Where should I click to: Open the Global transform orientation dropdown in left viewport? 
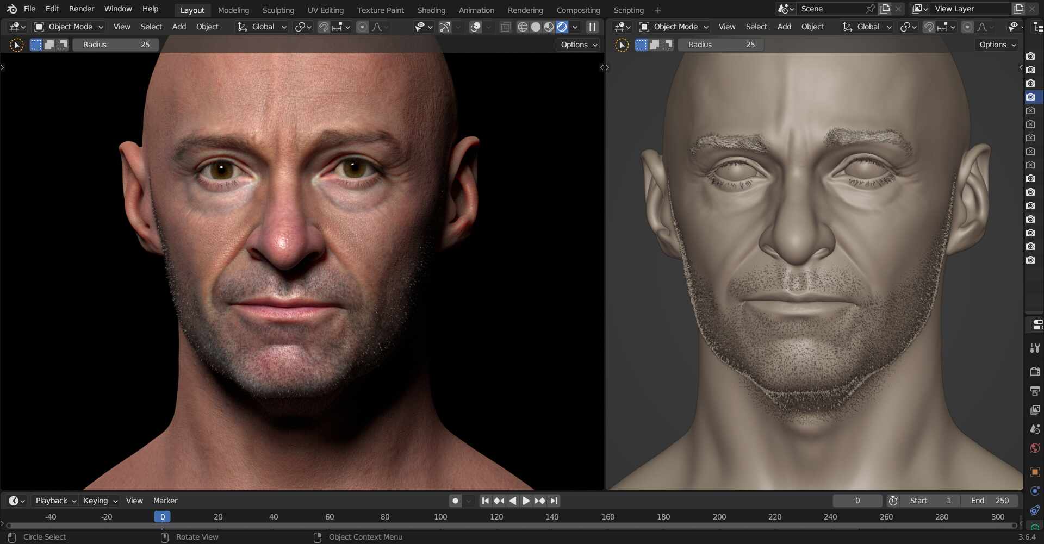click(262, 27)
